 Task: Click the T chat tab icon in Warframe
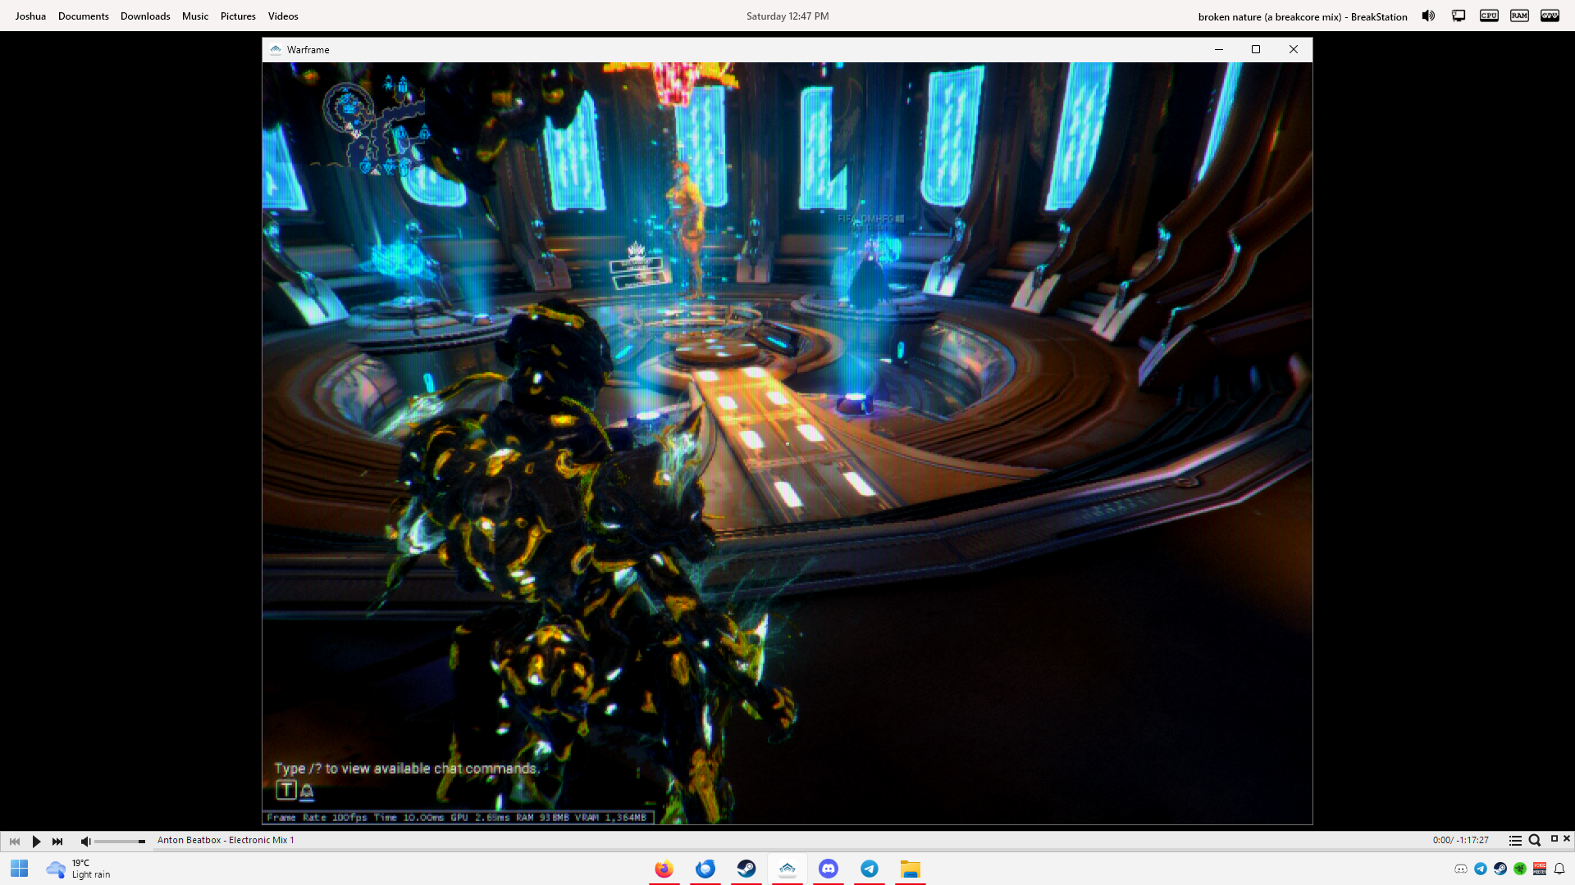pos(285,790)
